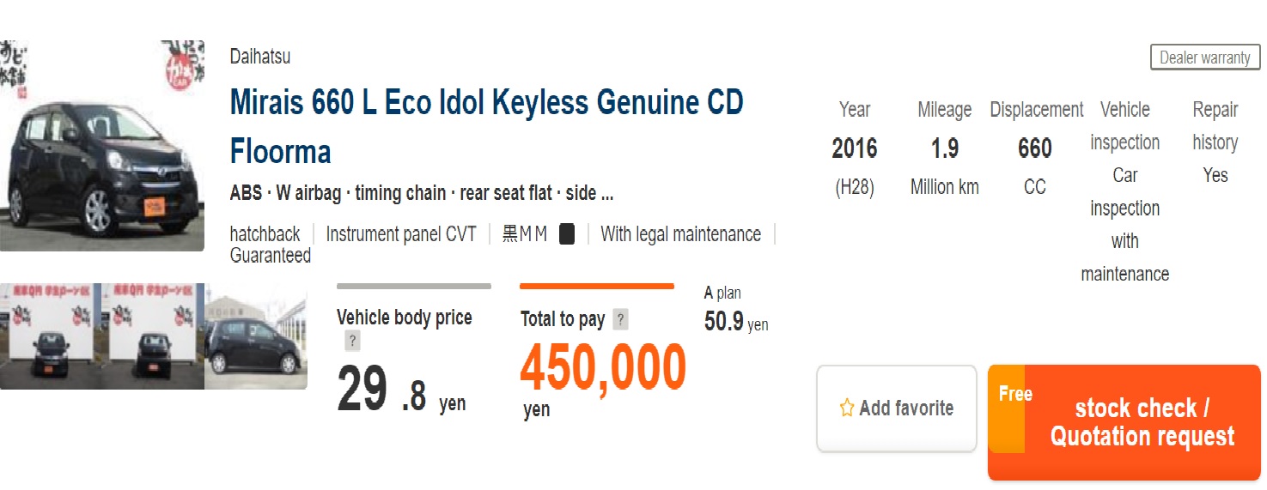Click the star icon in Add favorite
This screenshot has height=490, width=1267.
click(847, 408)
